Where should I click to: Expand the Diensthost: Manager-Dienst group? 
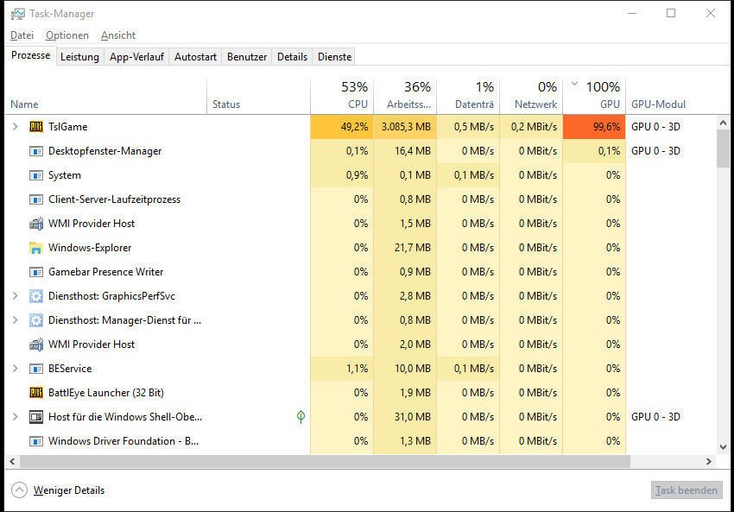16,320
